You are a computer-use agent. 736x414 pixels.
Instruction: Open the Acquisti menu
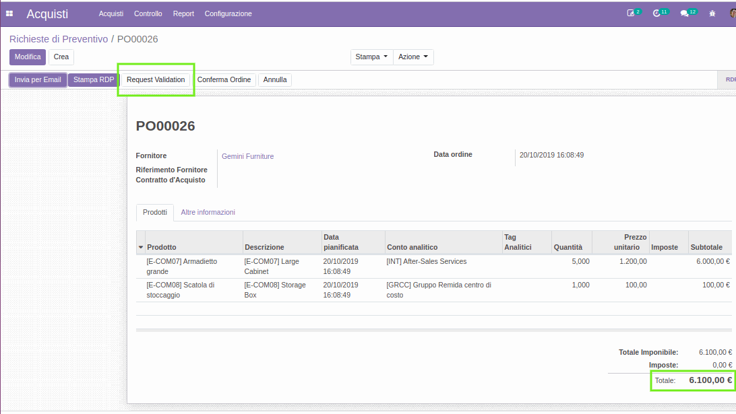pyautogui.click(x=111, y=13)
